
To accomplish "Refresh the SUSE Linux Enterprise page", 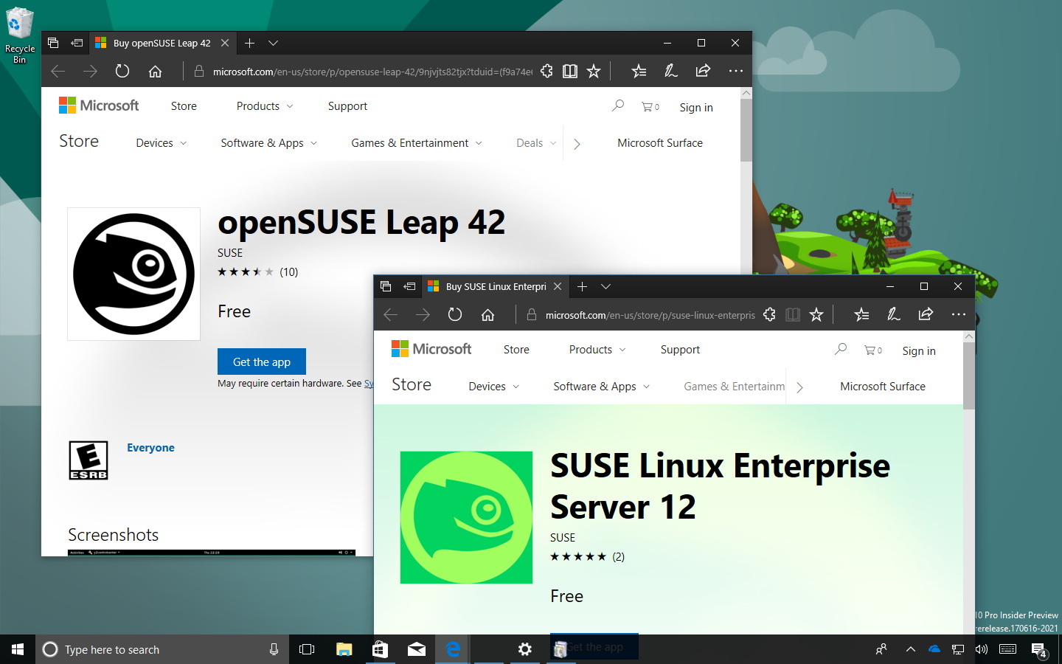I will click(455, 314).
